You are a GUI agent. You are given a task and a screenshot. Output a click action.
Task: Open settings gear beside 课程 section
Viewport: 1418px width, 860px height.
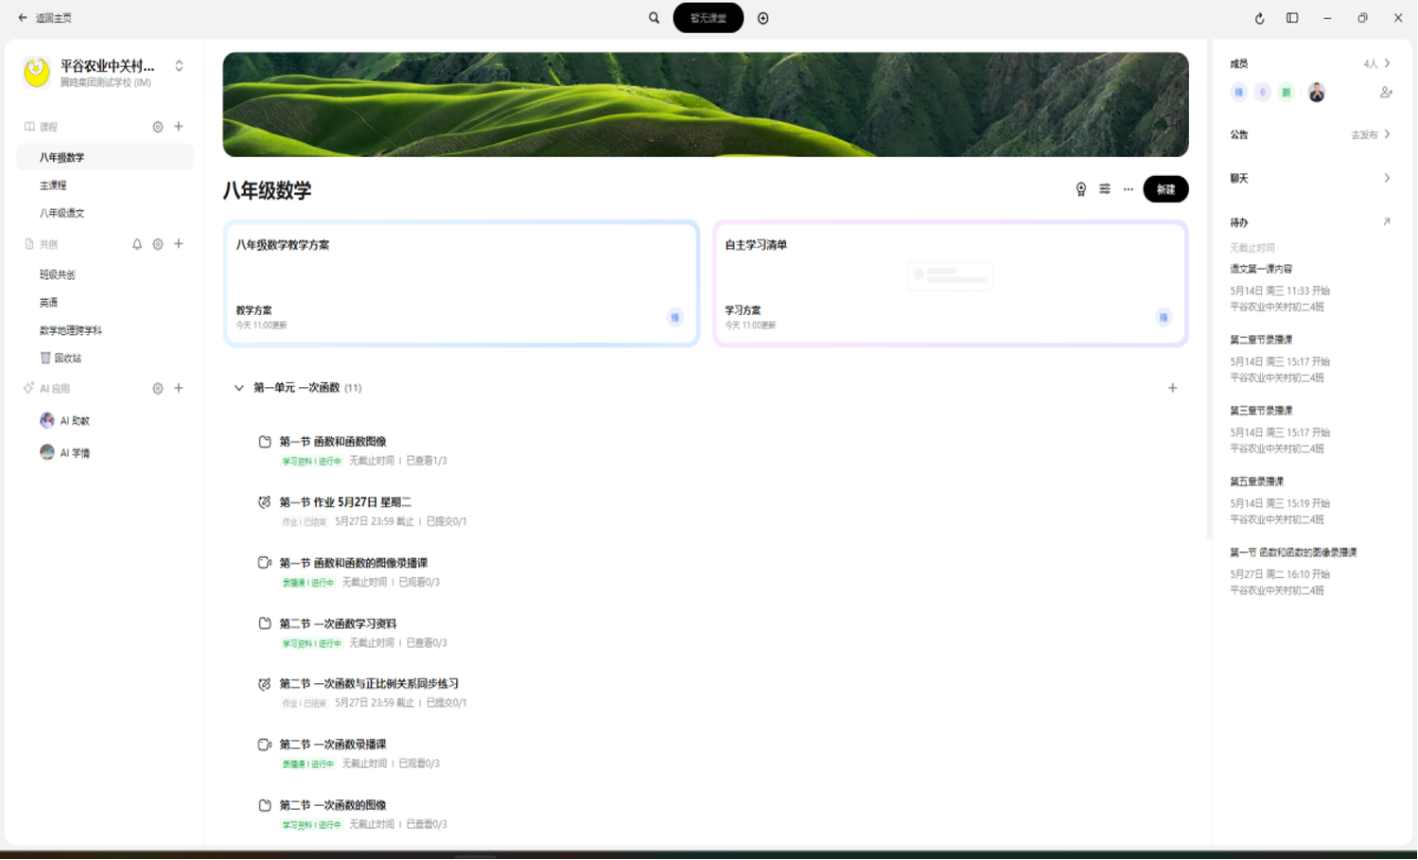coord(158,127)
